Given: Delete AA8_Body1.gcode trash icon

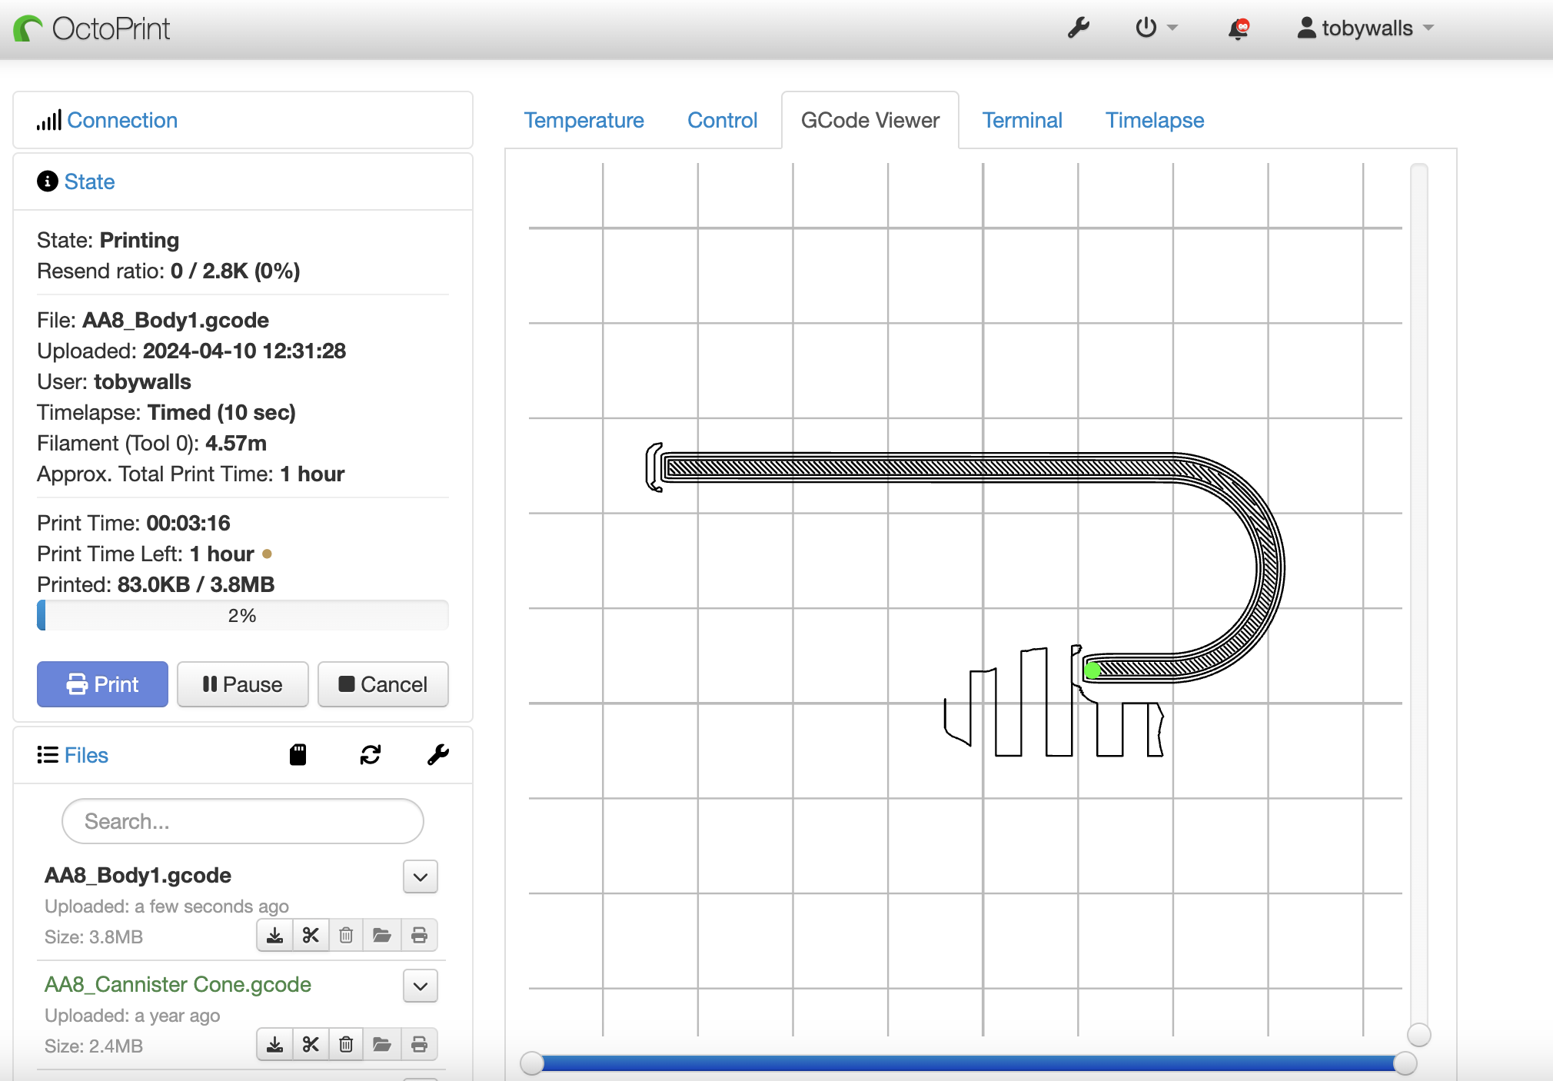Looking at the screenshot, I should (346, 935).
